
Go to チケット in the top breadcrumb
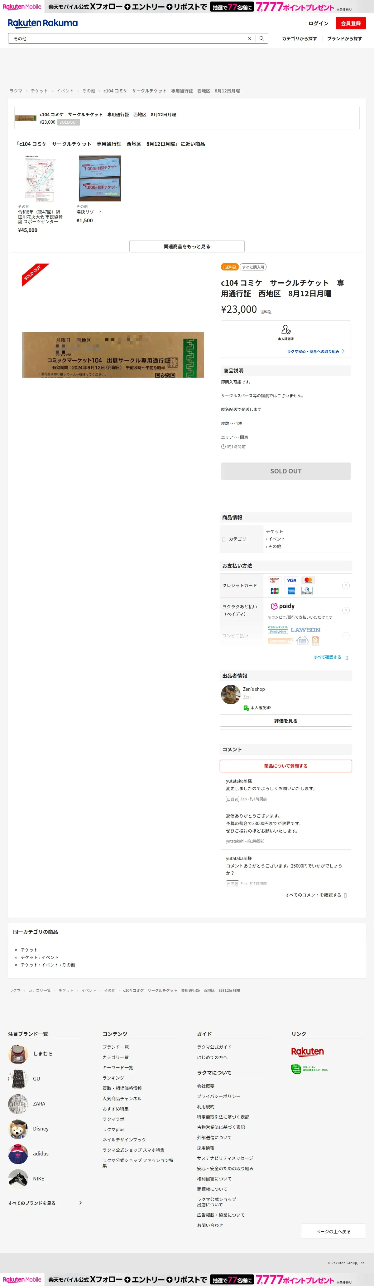(x=39, y=91)
